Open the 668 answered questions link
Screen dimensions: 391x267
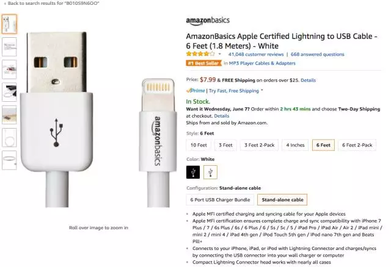(317, 54)
